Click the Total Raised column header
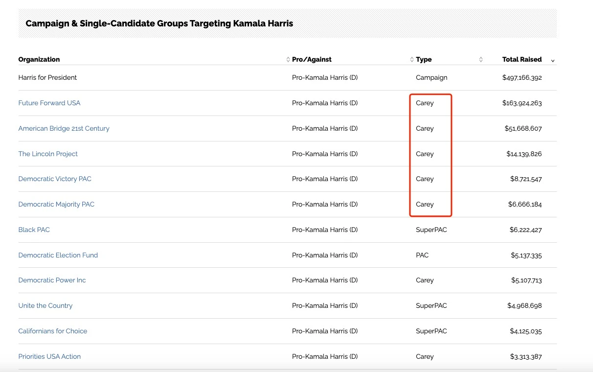This screenshot has width=593, height=372. pyautogui.click(x=522, y=60)
